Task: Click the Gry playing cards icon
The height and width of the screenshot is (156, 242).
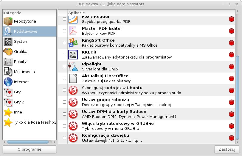Action: pyautogui.click(x=8, y=92)
